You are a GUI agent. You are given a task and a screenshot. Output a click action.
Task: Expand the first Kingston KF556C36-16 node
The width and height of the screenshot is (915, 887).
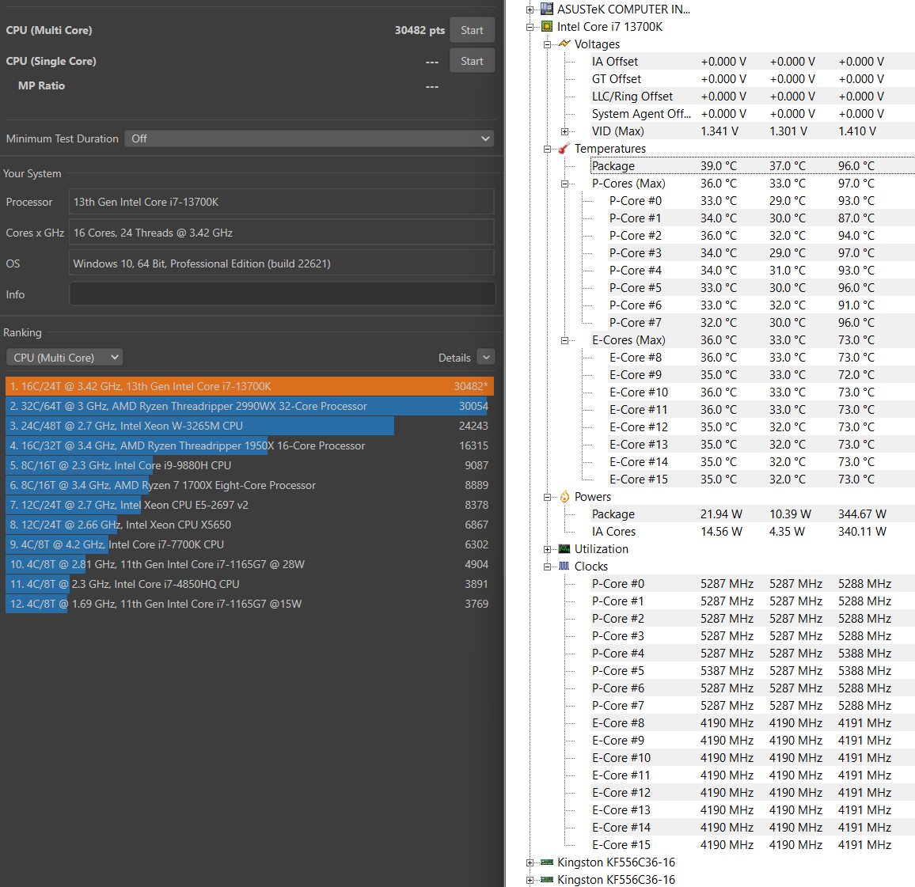click(530, 863)
